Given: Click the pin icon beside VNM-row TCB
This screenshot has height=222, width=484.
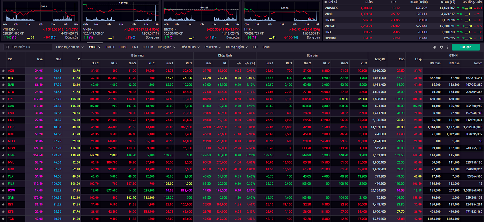Looking at the screenshot, I should pyautogui.click(x=3, y=218).
